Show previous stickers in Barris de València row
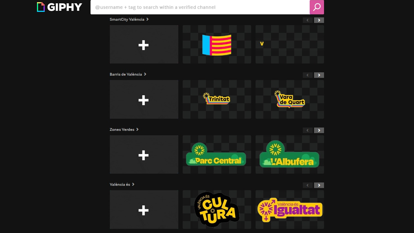This screenshot has width=414, height=233. click(x=307, y=75)
